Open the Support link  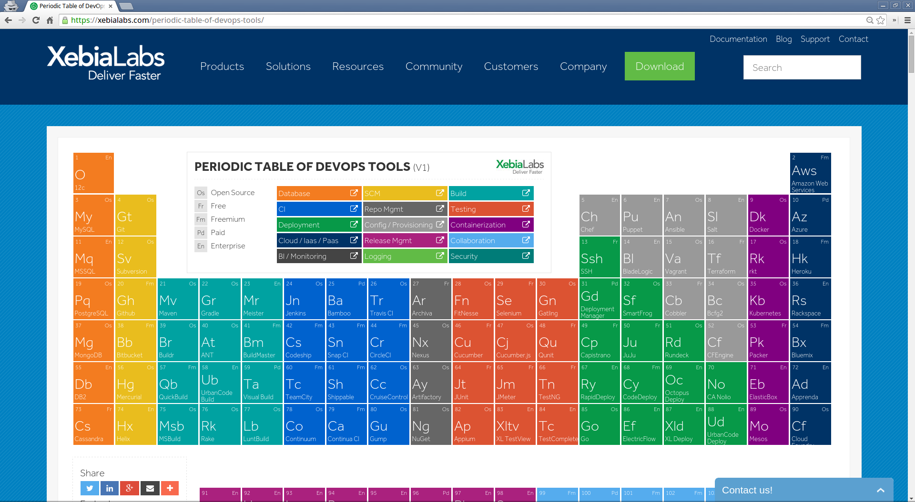pos(815,39)
